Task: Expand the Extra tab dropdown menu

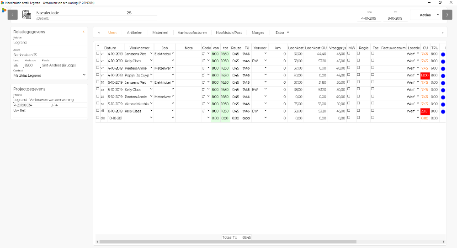Action: [x=282, y=32]
